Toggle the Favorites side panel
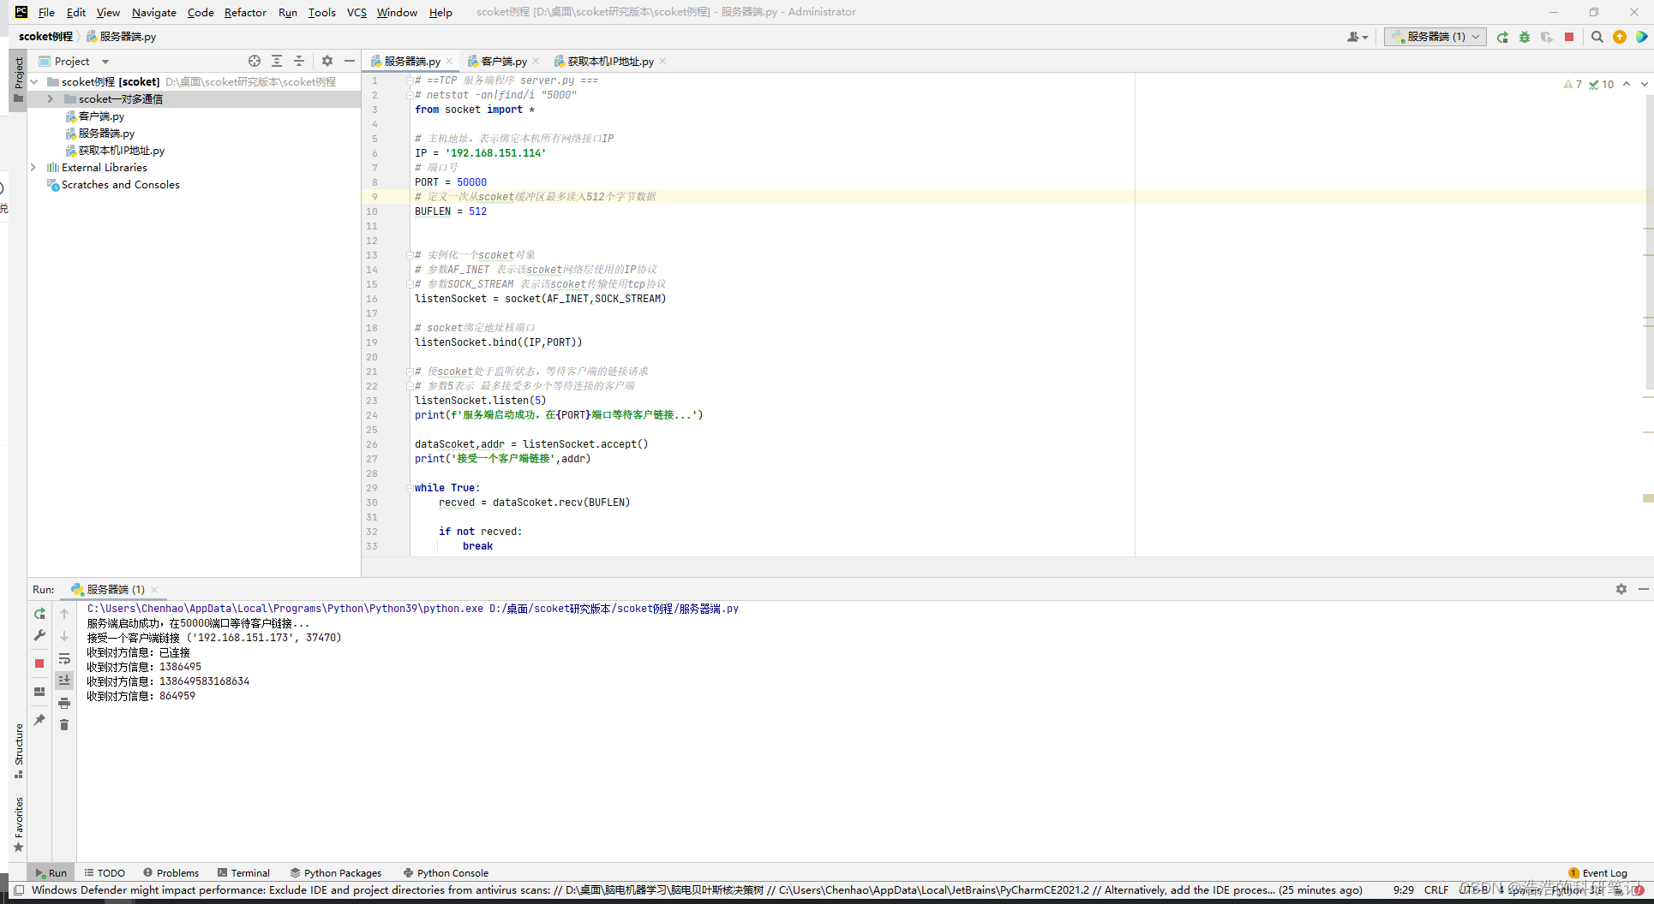 [19, 824]
